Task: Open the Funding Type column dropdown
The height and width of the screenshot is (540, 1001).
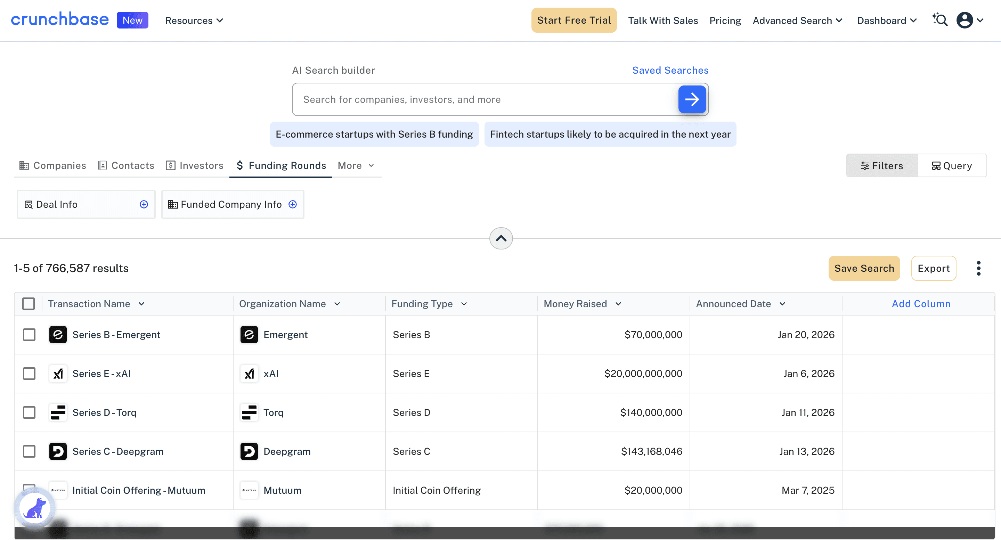Action: 464,304
